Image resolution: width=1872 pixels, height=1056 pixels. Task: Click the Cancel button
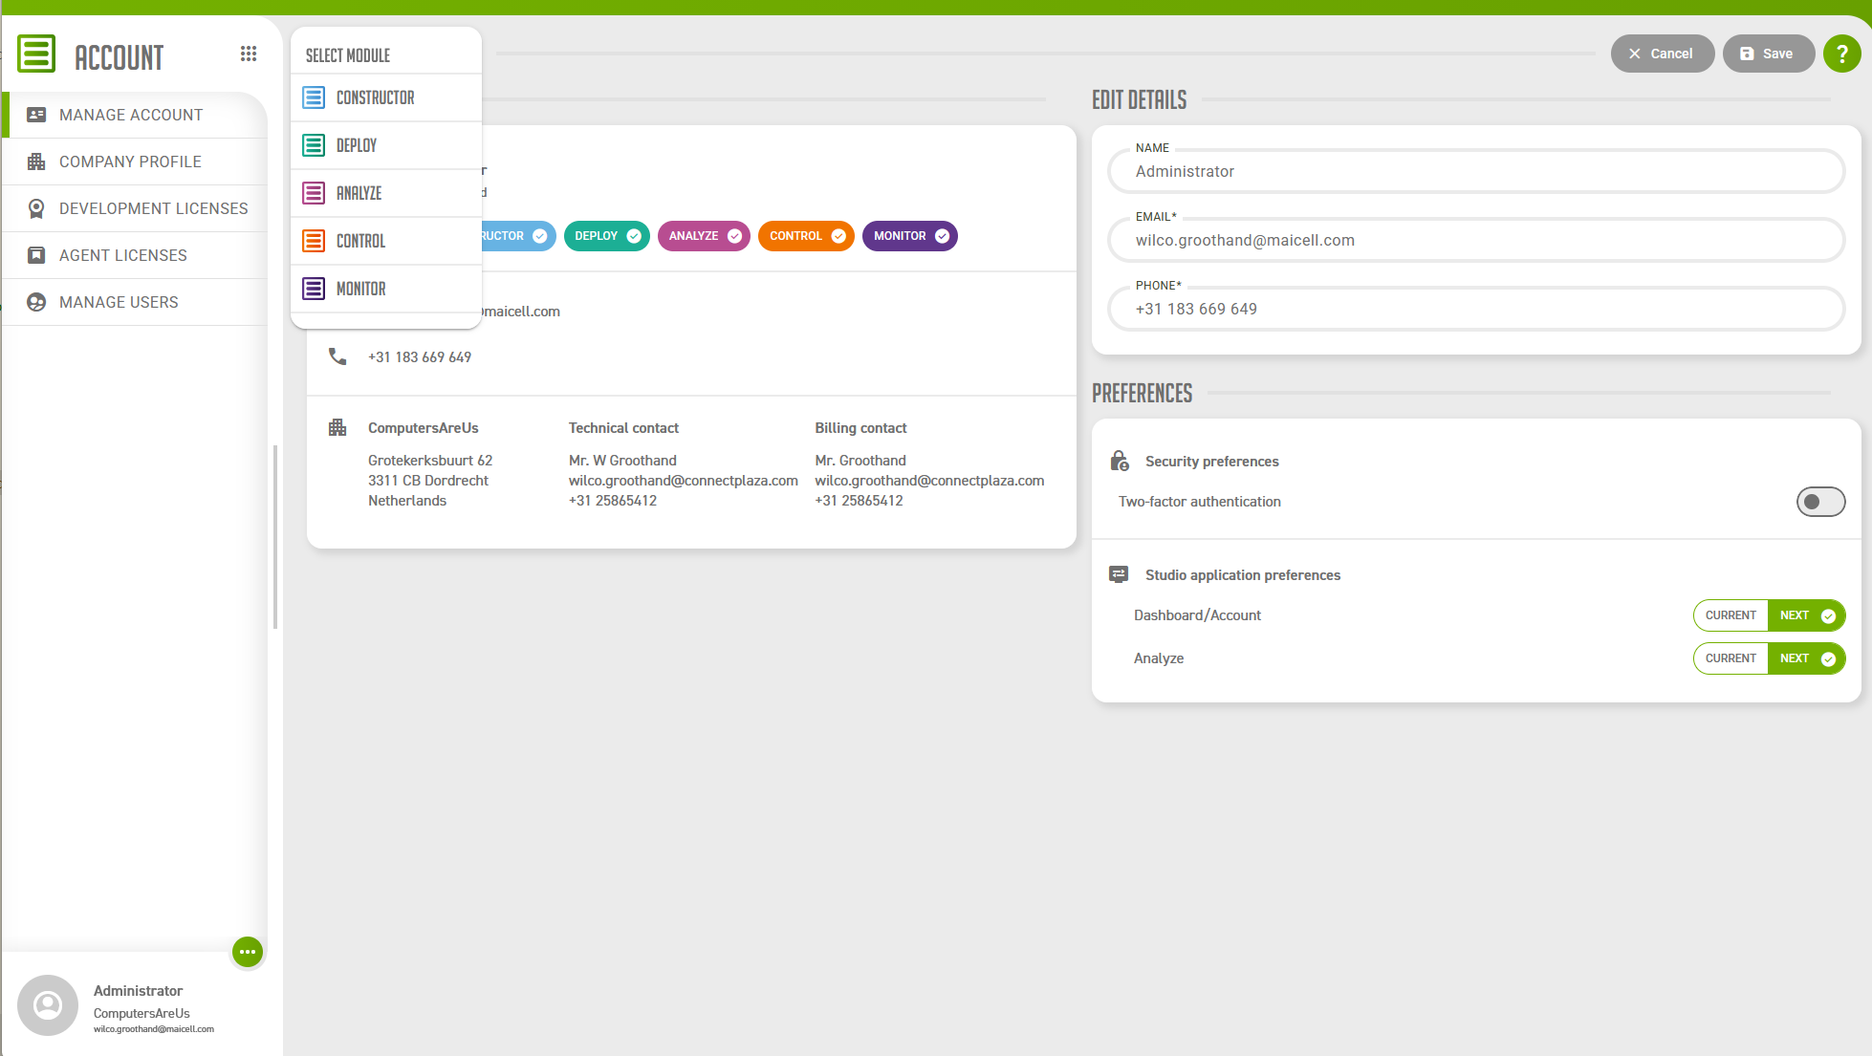[x=1662, y=54]
